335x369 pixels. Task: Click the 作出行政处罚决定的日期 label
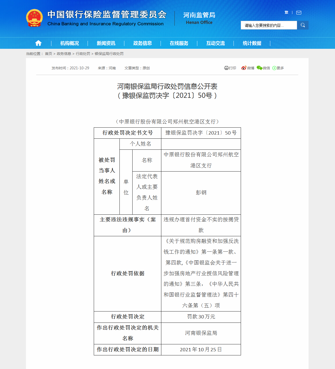tap(128, 350)
